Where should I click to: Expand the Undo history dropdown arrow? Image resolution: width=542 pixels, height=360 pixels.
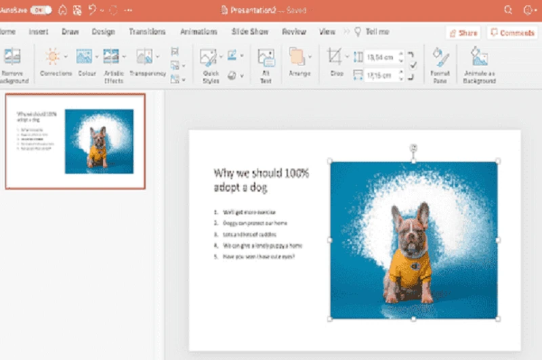click(x=102, y=10)
